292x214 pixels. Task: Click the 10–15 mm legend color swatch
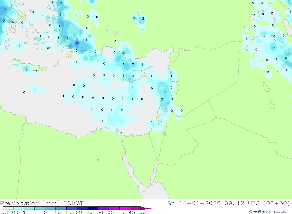pos(61,208)
